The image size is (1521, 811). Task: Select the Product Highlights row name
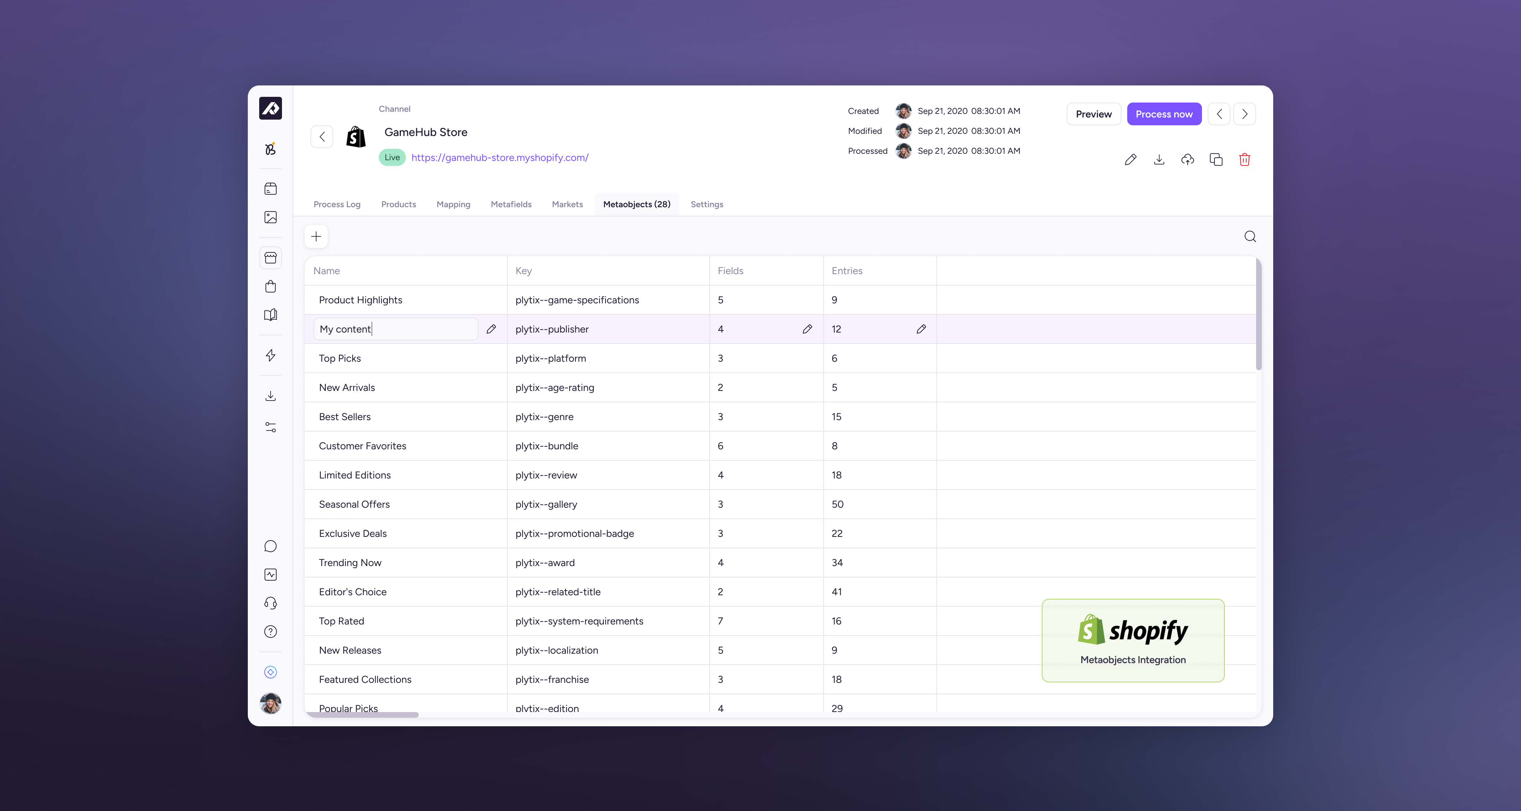tap(360, 300)
